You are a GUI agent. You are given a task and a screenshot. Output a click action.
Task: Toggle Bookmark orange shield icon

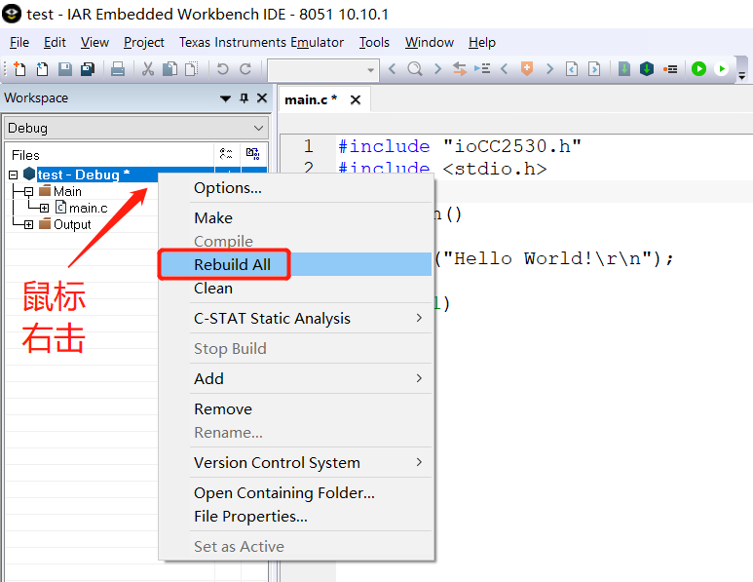coord(527,69)
